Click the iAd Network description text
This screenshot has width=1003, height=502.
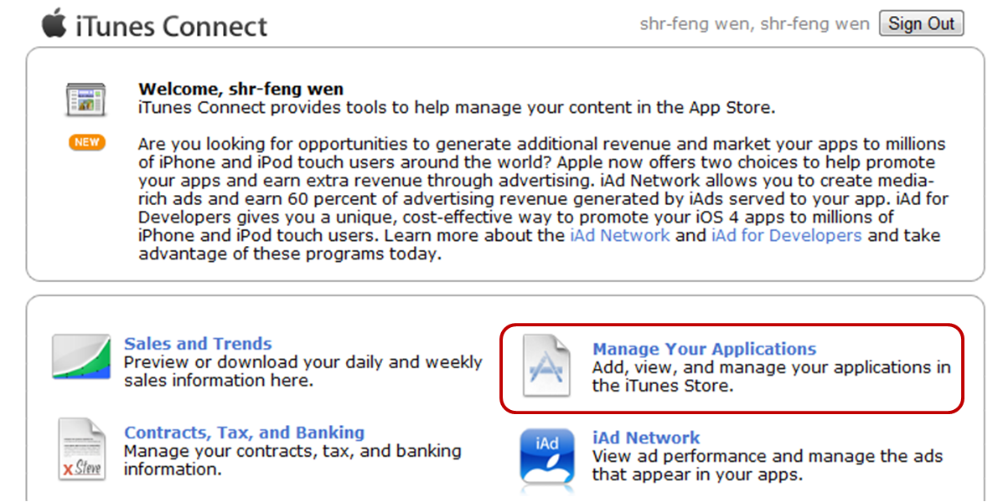[x=768, y=465]
